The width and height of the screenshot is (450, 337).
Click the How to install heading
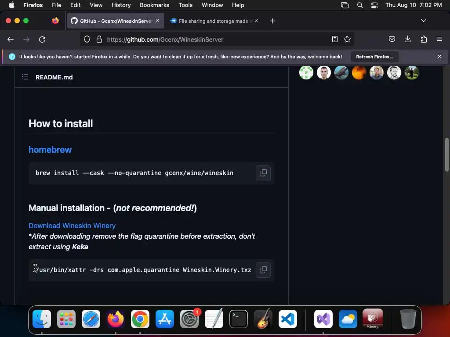61,123
